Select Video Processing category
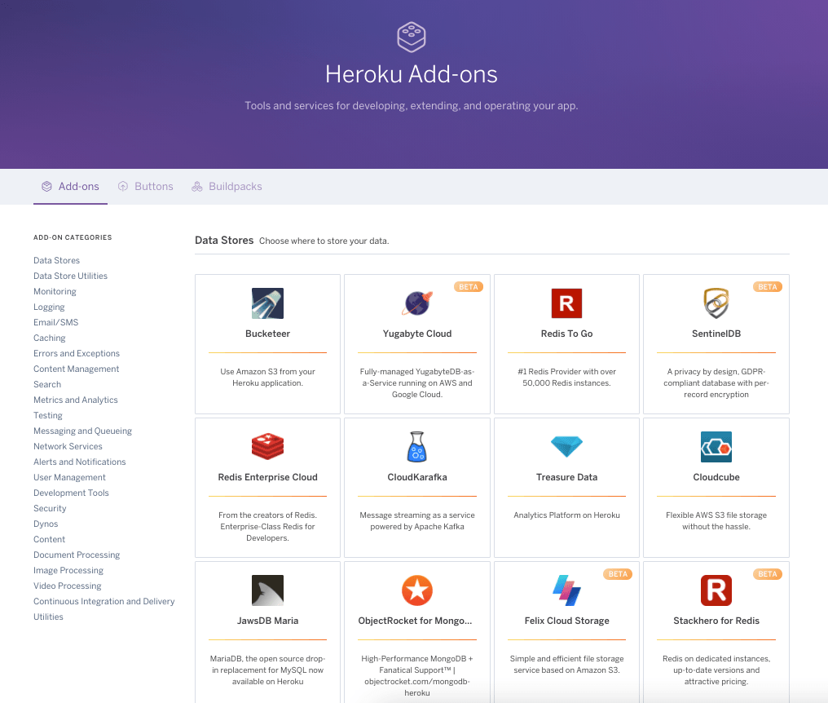This screenshot has width=828, height=703. (68, 586)
